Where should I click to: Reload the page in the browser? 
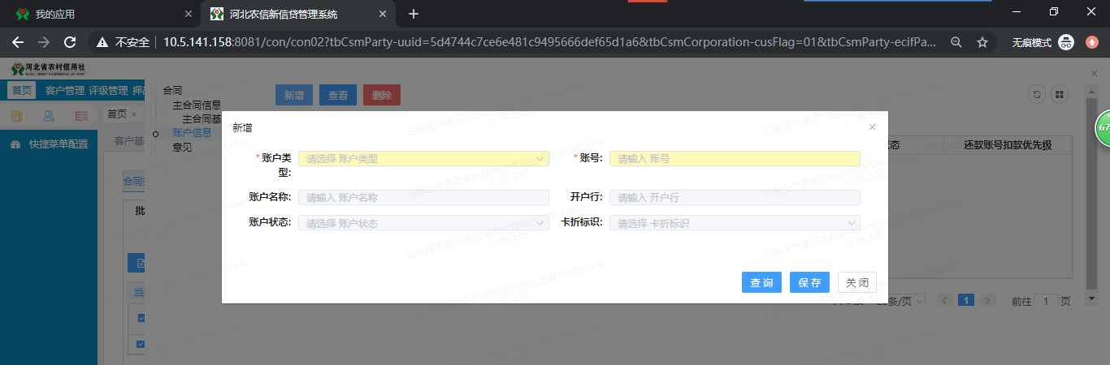(70, 42)
